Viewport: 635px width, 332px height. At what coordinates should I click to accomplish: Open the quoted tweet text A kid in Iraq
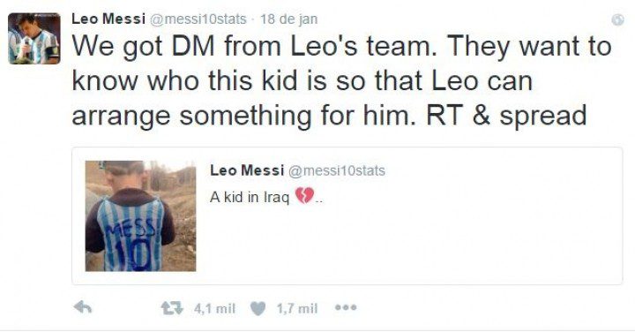[250, 198]
